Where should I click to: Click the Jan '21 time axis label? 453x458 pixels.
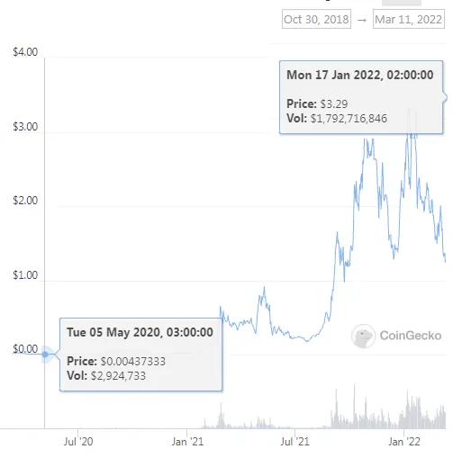point(187,442)
